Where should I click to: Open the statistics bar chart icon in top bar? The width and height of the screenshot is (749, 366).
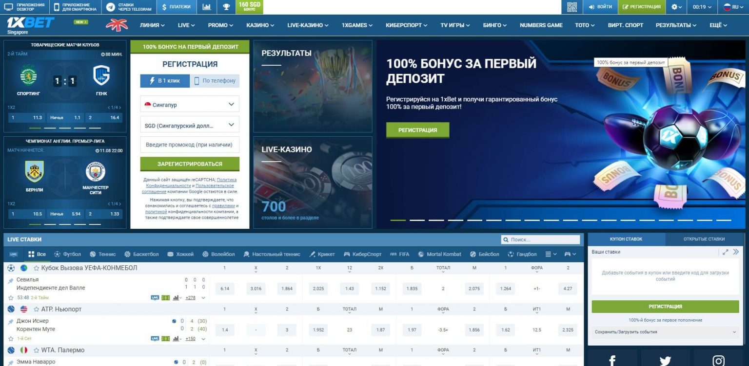click(207, 7)
